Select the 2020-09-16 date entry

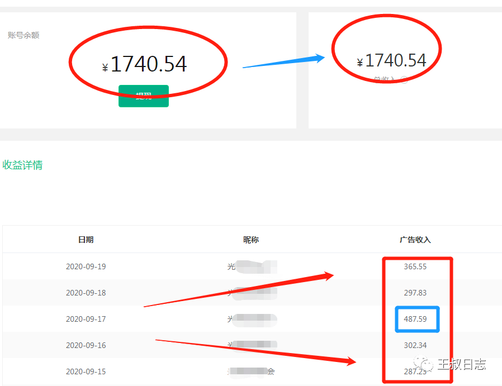(x=86, y=345)
